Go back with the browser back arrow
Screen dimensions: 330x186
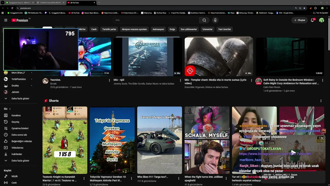click(3, 8)
